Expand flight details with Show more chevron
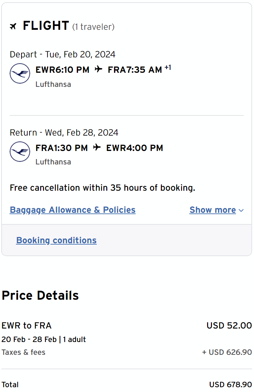This screenshot has height=392, width=254. (x=241, y=211)
